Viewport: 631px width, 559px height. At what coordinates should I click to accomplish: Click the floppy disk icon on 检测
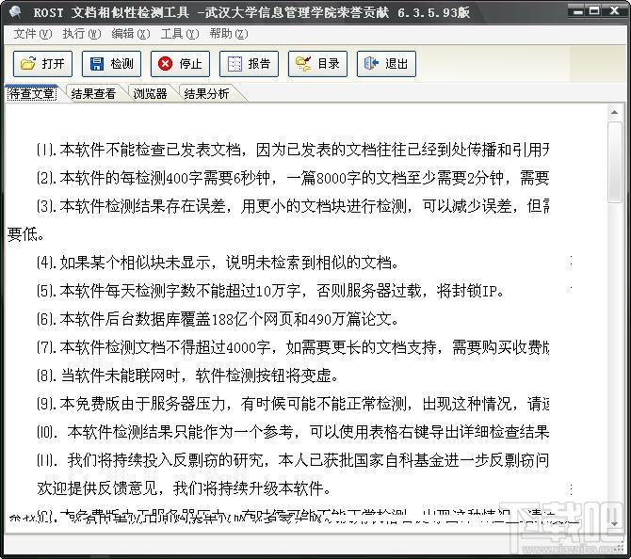click(x=97, y=64)
